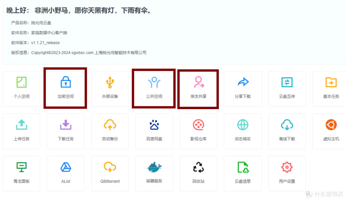Viewport: 346px width, 201px height.
Task: Open the 离线下载 offline download cloud icon
Action: coord(287,125)
